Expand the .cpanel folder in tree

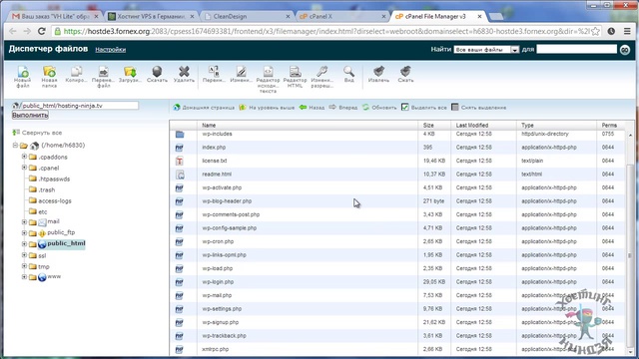coord(24,168)
